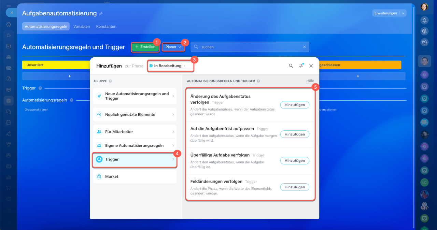Open the Market group
The height and width of the screenshot is (230, 437).
135,176
